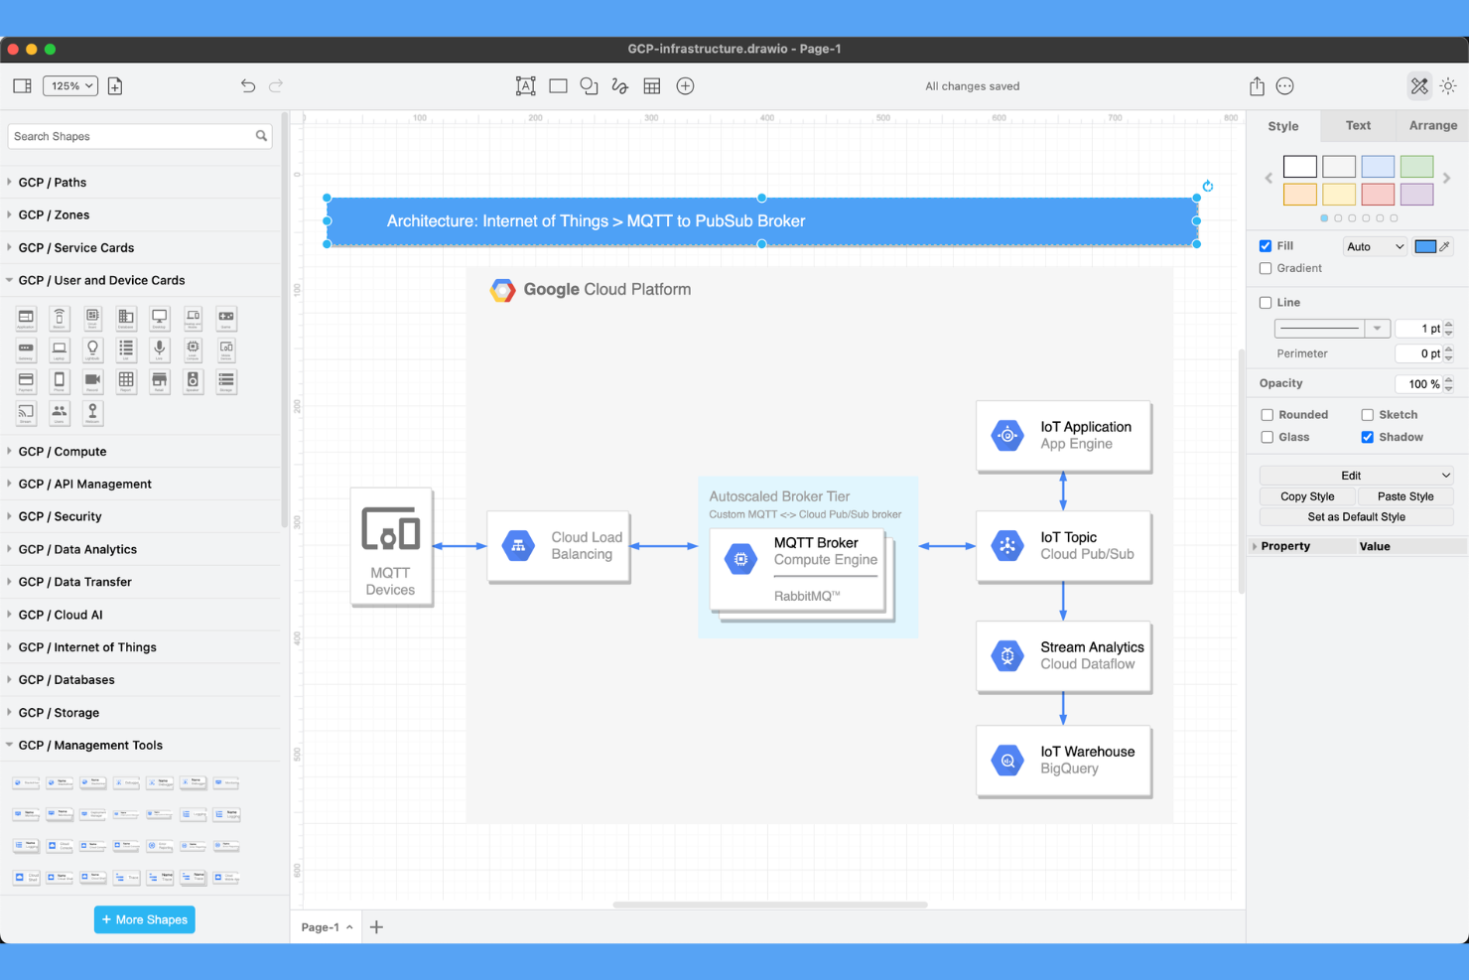
Task: Open the more options ellipsis menu
Action: [1285, 86]
